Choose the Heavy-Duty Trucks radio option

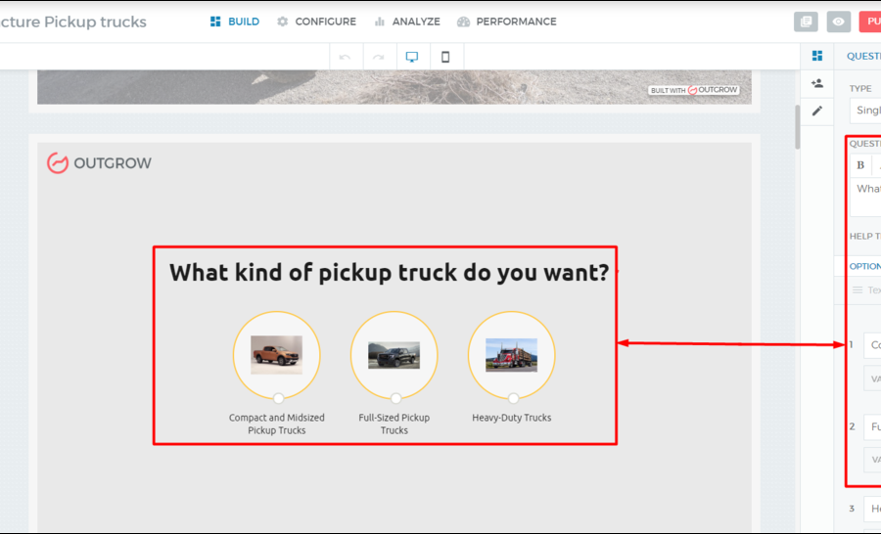pos(513,398)
